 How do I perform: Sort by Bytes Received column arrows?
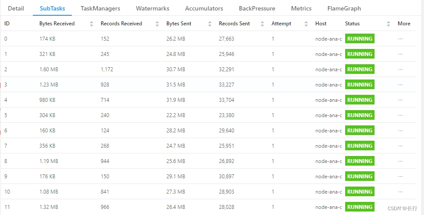[x=92, y=24]
